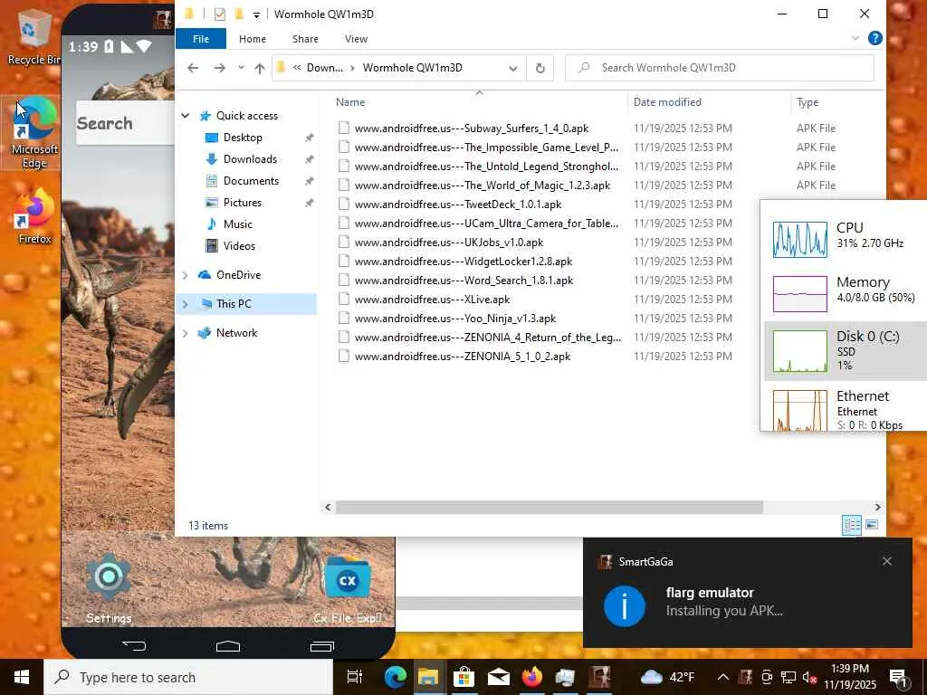Dismiss the SmartGaGa notification
This screenshot has height=695, width=927.
coord(887,561)
